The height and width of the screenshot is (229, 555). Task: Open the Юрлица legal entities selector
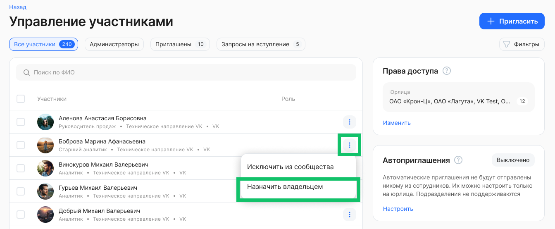(x=459, y=97)
